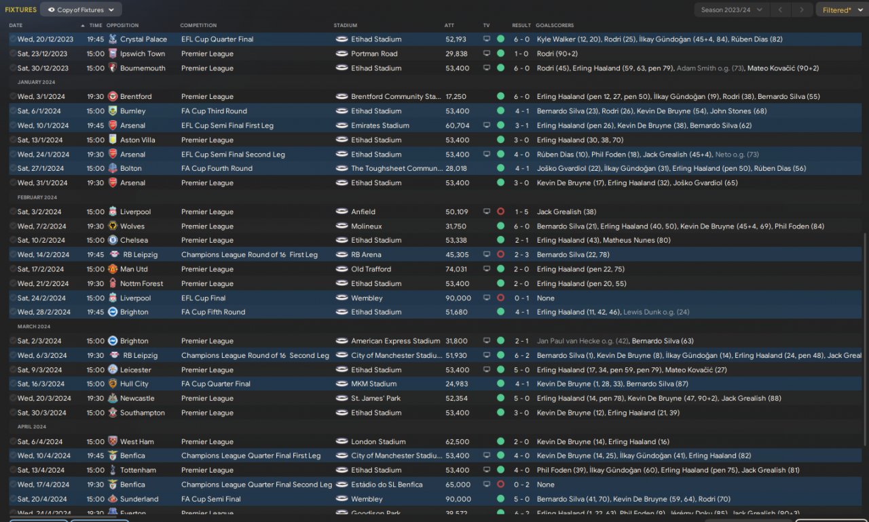Click the Burnley club badge
Image resolution: width=869 pixels, height=522 pixels.
[113, 111]
